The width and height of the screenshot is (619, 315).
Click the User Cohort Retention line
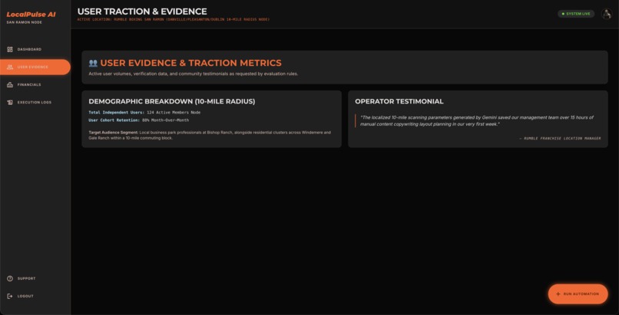tap(138, 120)
